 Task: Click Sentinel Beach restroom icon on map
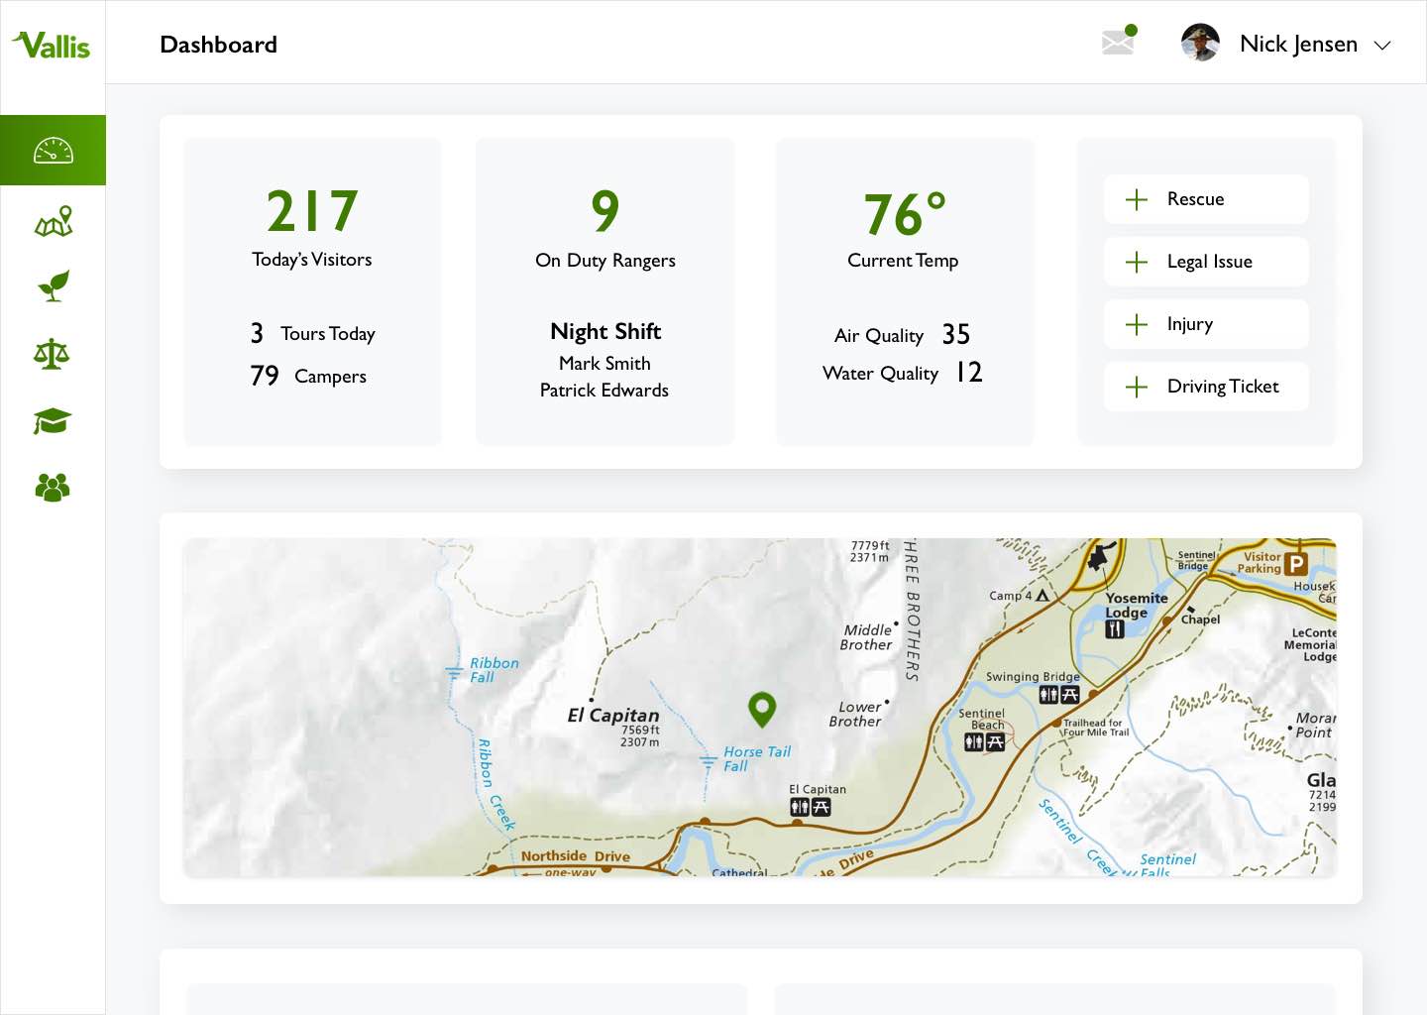point(974,741)
